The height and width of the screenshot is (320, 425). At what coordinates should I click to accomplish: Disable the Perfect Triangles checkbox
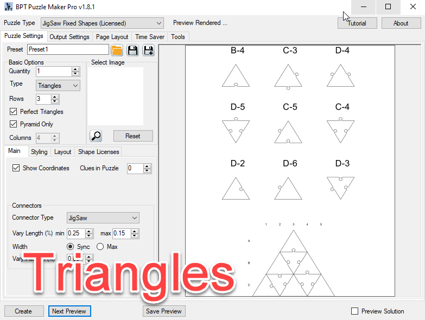point(14,112)
